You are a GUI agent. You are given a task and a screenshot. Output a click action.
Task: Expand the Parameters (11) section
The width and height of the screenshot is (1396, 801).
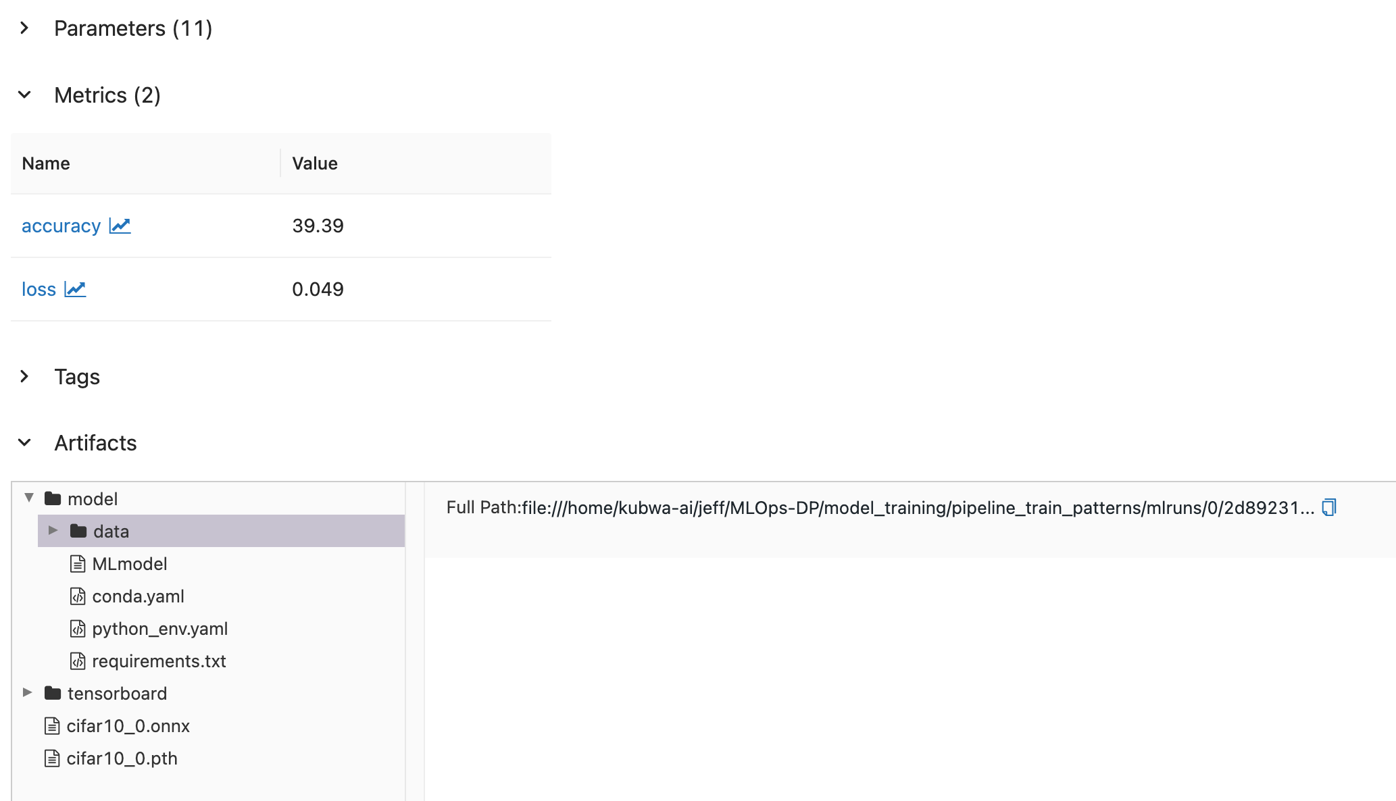click(24, 28)
